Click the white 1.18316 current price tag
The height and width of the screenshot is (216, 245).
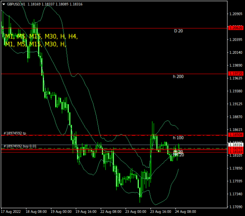click(x=236, y=145)
